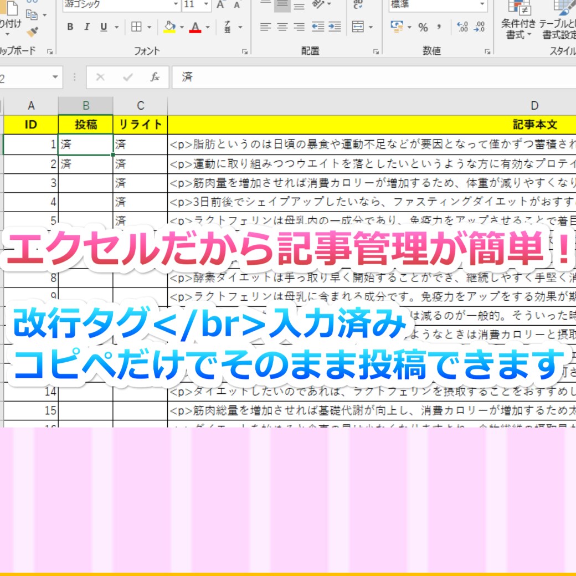Open 条件付き書式 conditional formatting

(518, 20)
